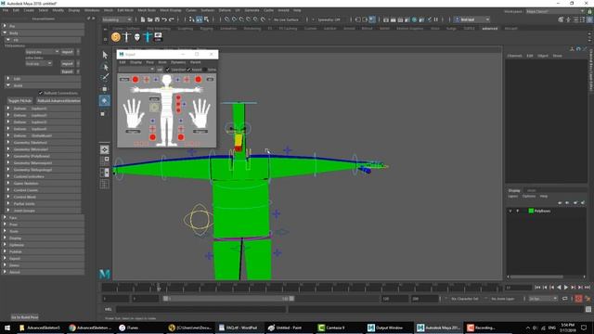Activate the highlighted Move tool in toolbox

[105, 100]
